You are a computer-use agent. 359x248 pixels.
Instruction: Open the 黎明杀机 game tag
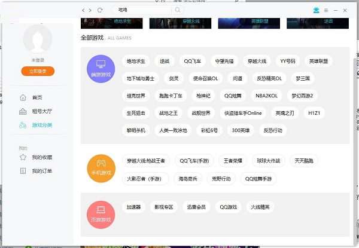coord(136,130)
